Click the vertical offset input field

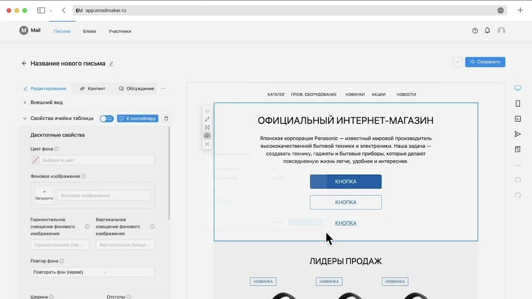coord(125,245)
